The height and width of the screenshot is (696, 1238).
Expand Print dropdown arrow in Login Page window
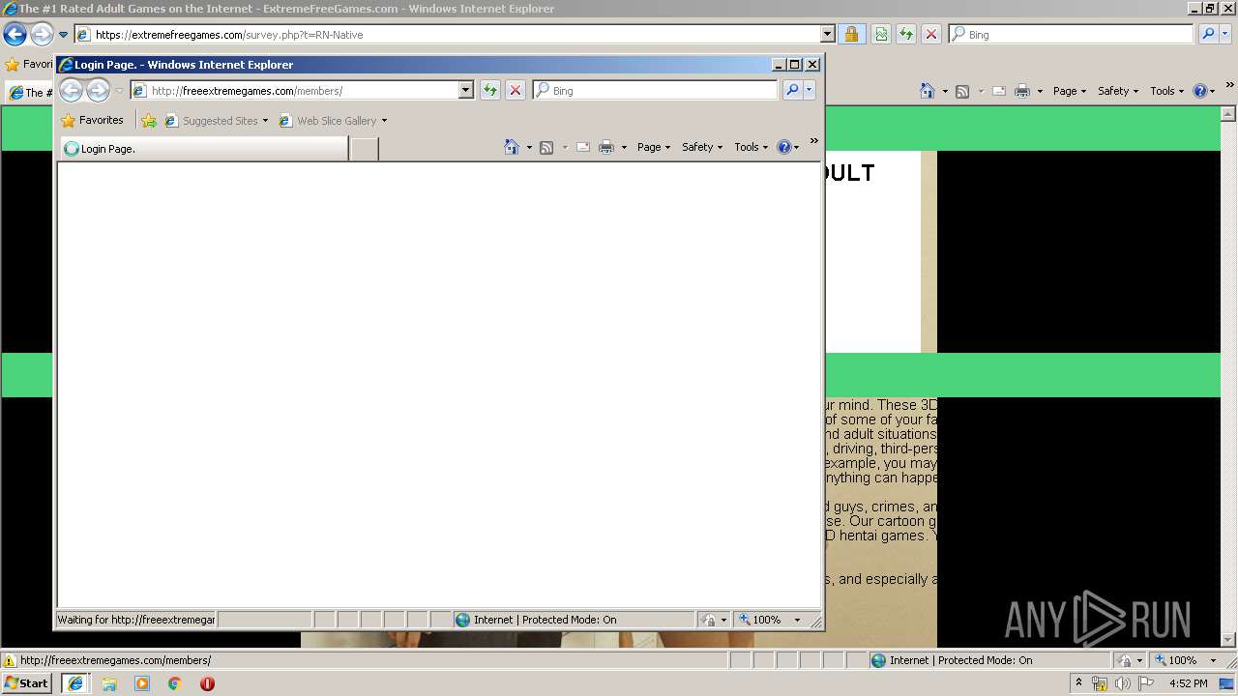[x=624, y=148]
